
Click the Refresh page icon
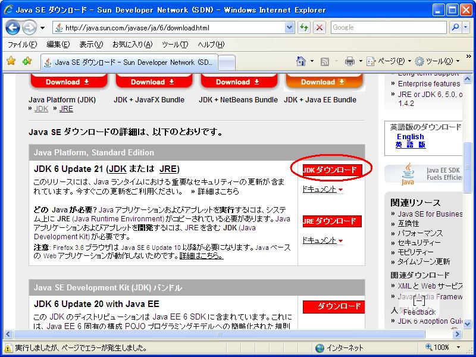[304, 28]
